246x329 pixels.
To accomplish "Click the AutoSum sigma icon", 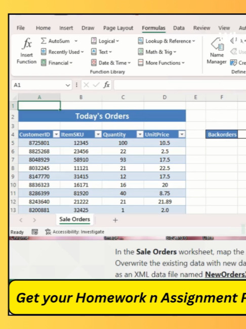I will coord(44,41).
